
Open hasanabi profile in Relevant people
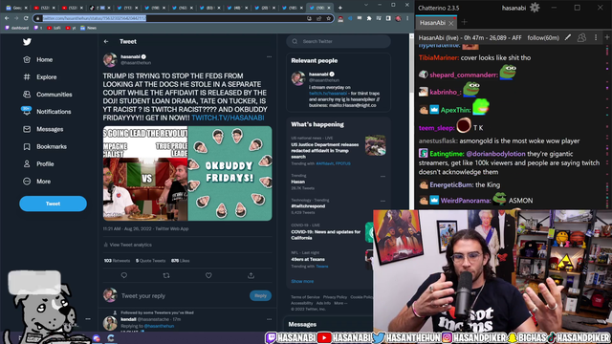pos(338,89)
